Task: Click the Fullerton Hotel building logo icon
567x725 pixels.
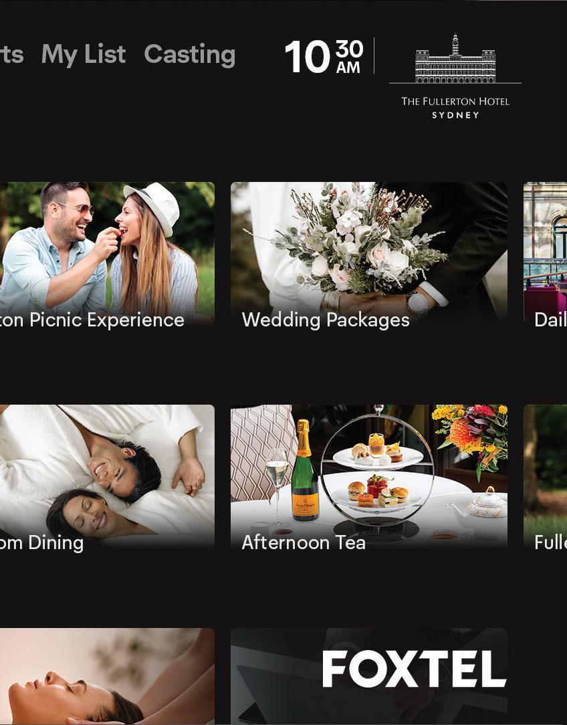Action: (455, 58)
